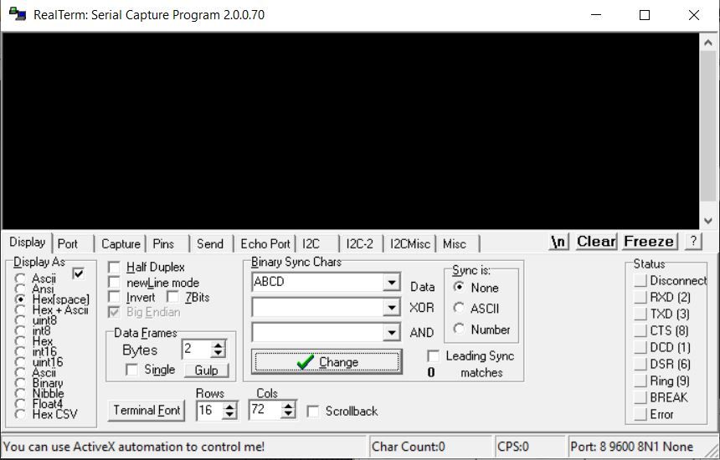Select Hex + Ascii display mode
Screen dimensions: 720x460
click(x=20, y=309)
